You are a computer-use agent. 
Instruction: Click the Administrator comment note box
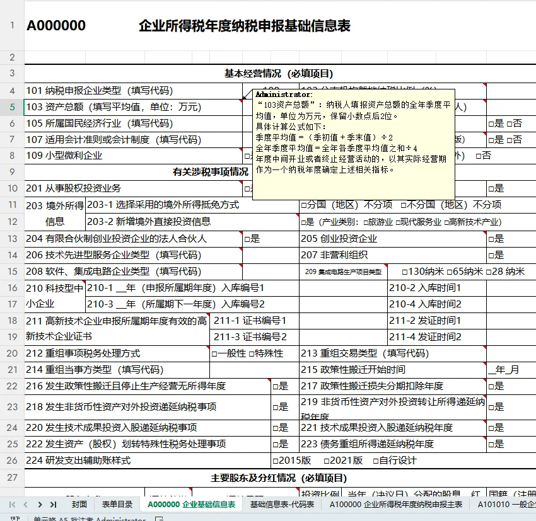click(354, 144)
